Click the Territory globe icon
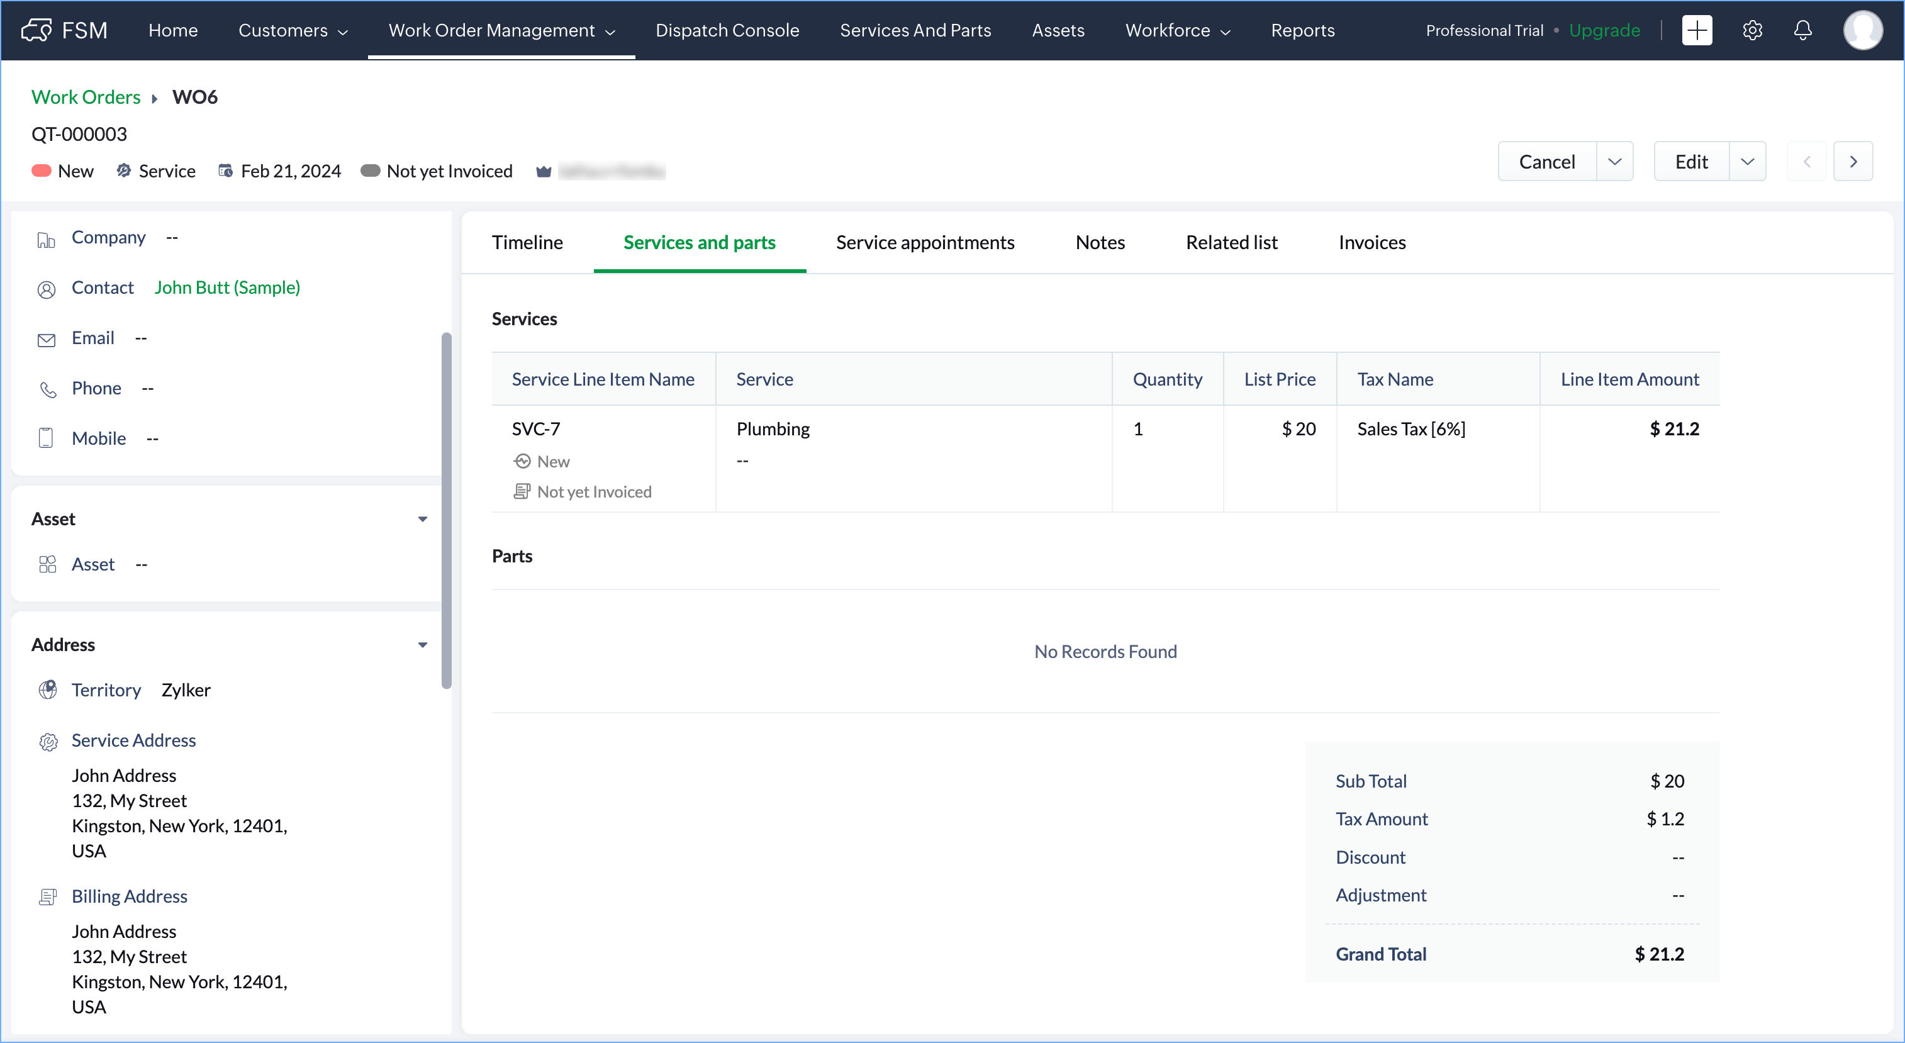Image resolution: width=1905 pixels, height=1043 pixels. (48, 689)
